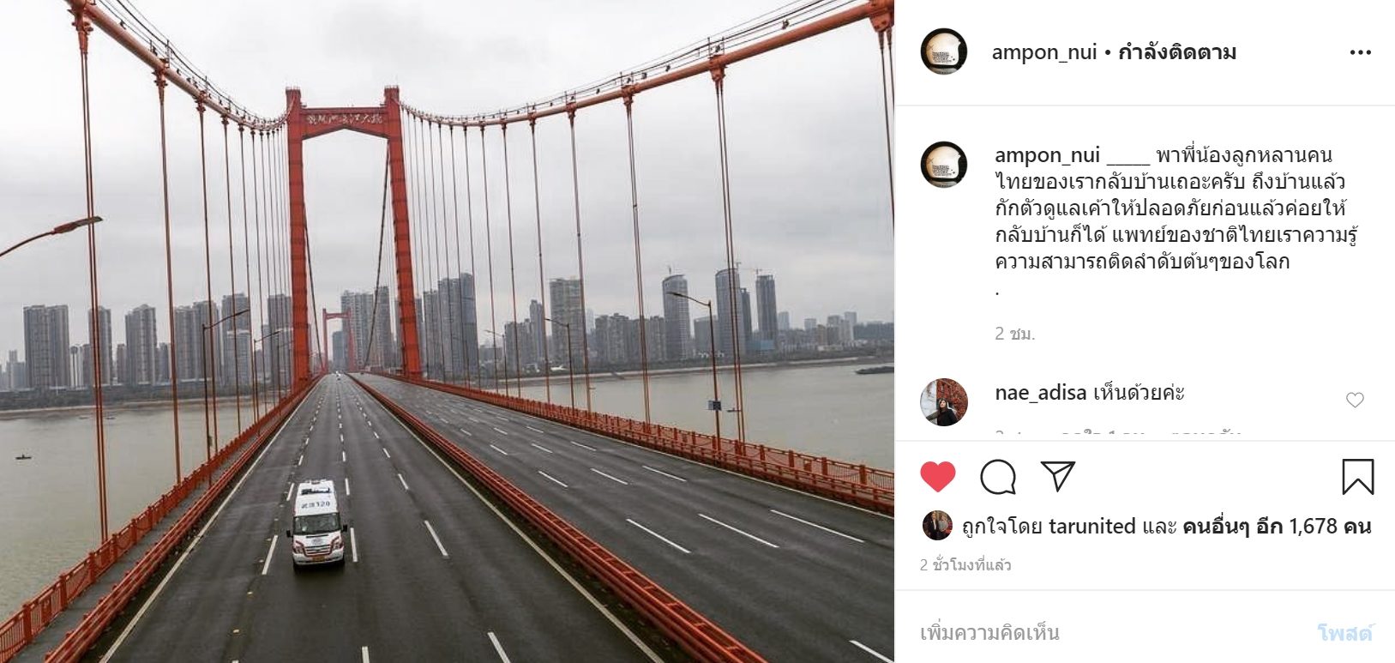Open ampon_nui username in post header

(1044, 52)
